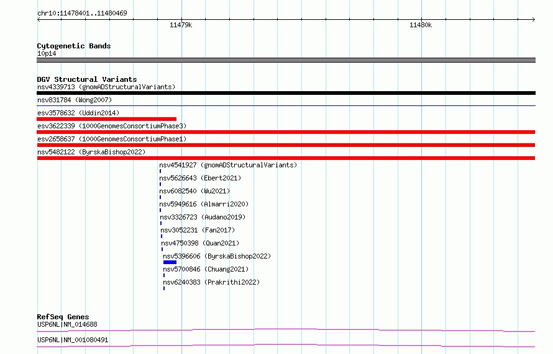553x354 pixels.
Task: Click the Cytogenetic Bands track title
Action: coord(74,46)
